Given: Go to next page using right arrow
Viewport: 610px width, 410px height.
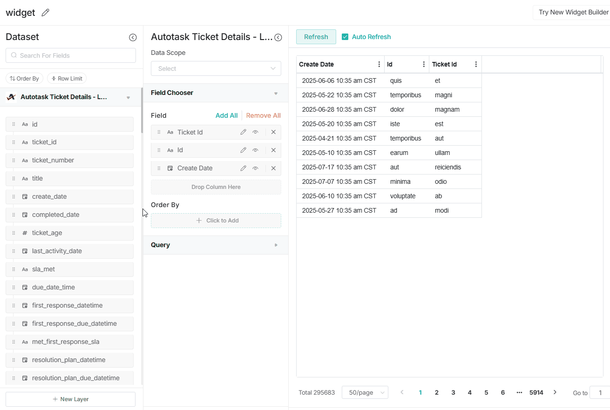Looking at the screenshot, I should (x=555, y=392).
